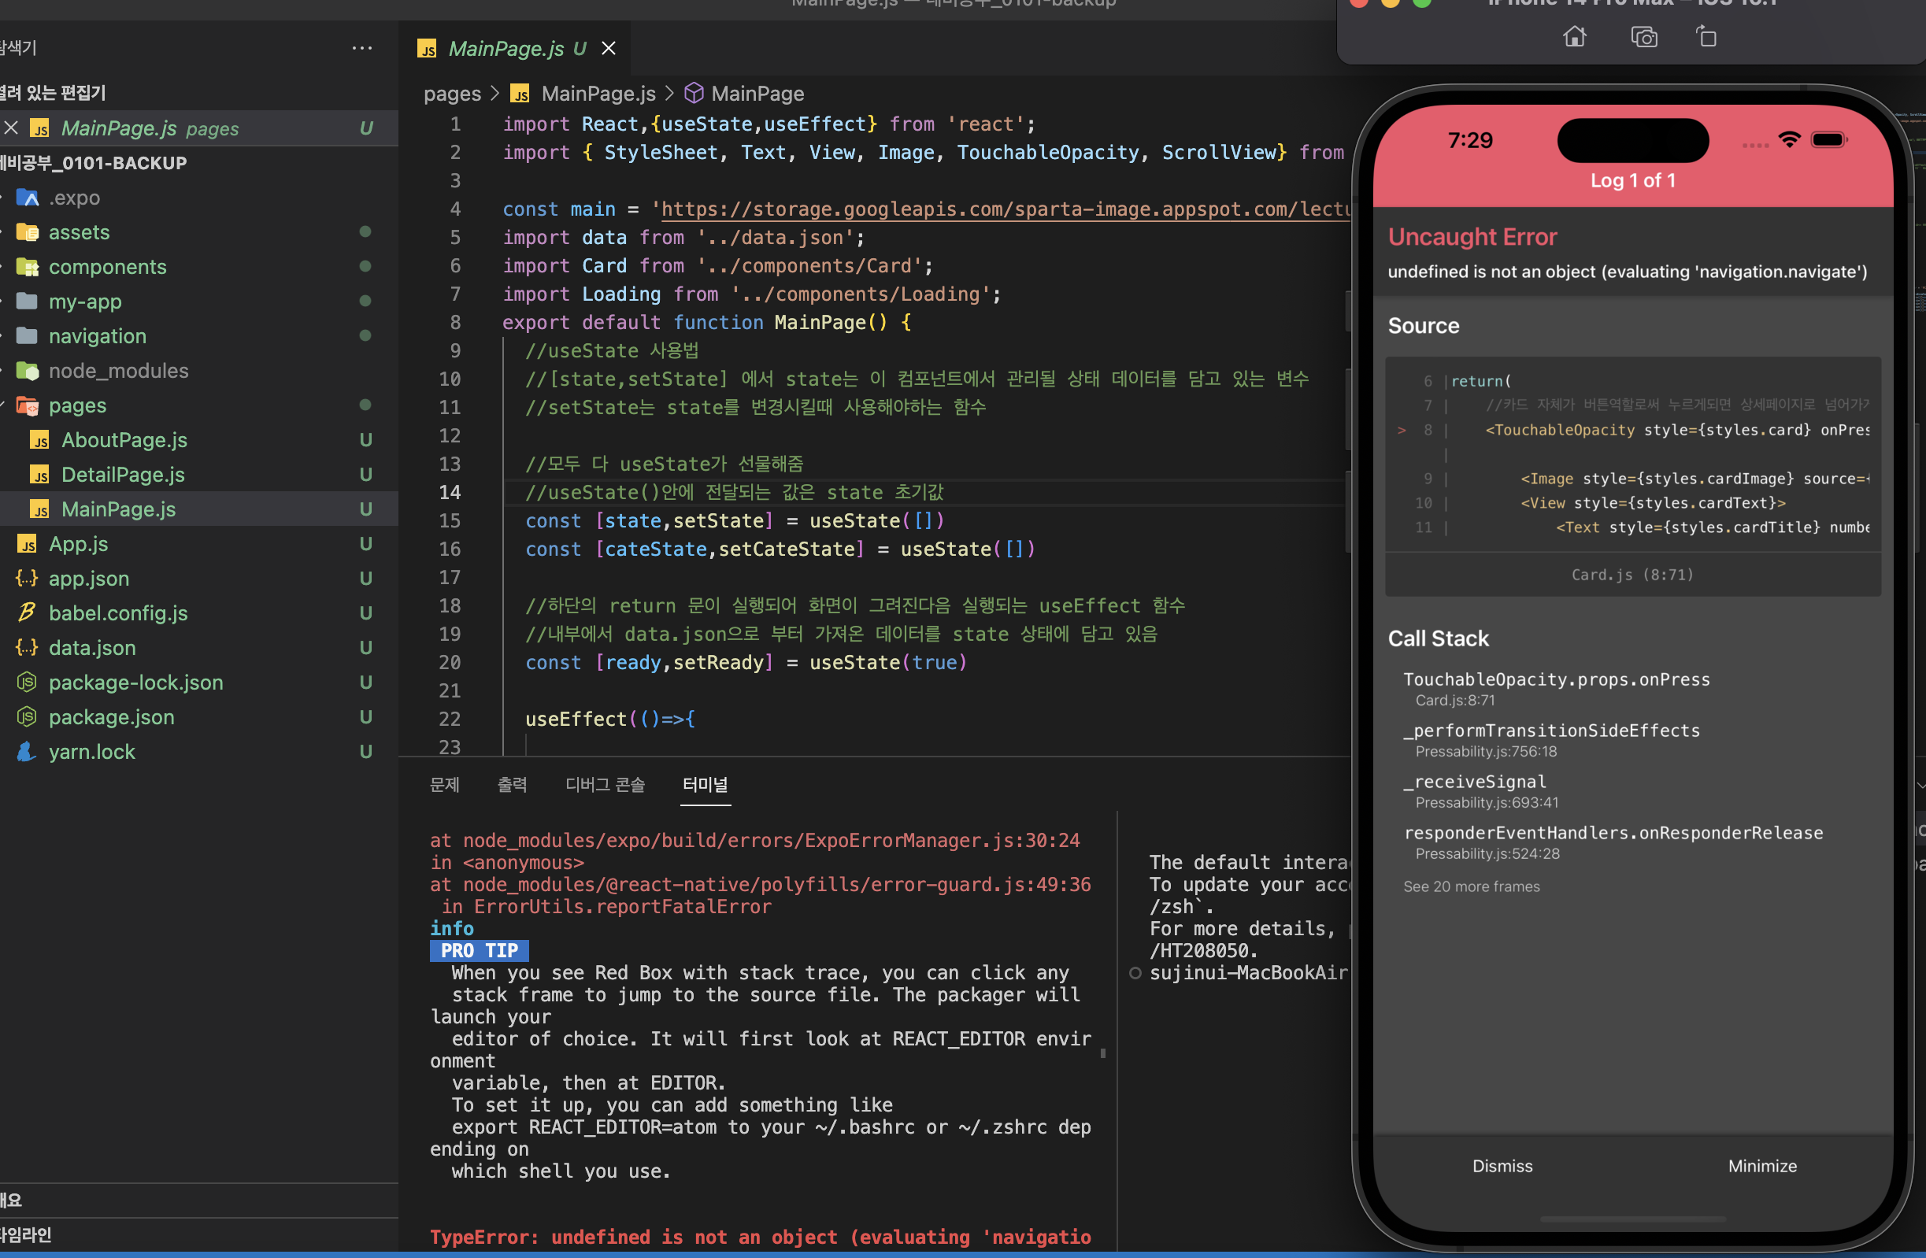This screenshot has width=1926, height=1258.
Task: Click line number 8 in the gutter
Action: [456, 322]
